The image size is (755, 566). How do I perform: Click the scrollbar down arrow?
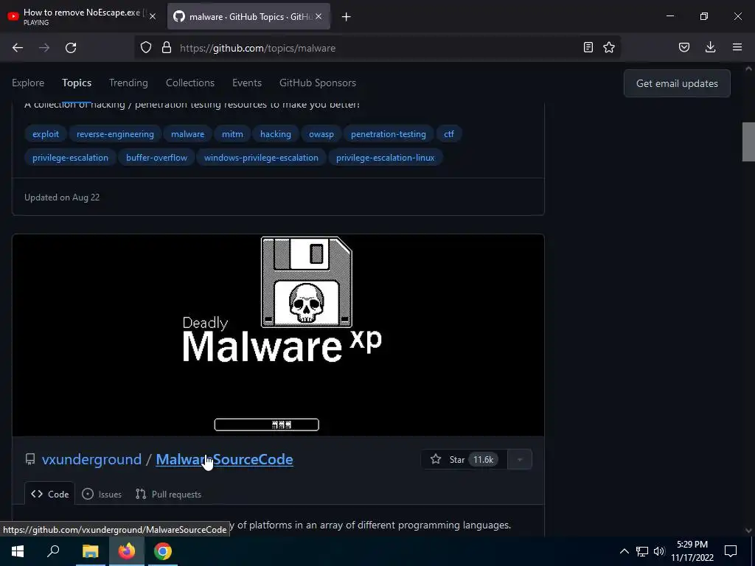(748, 531)
